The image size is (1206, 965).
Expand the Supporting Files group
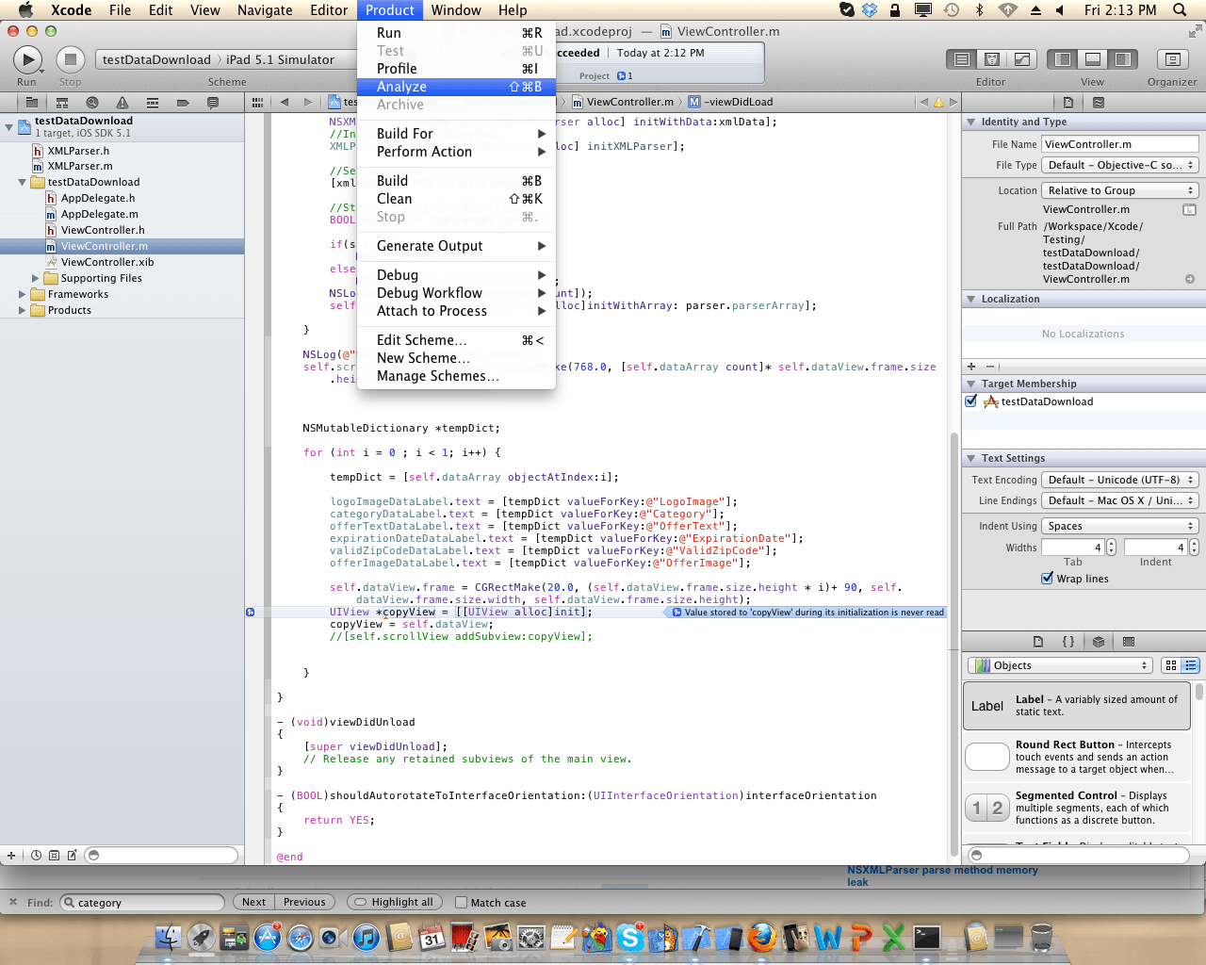click(x=36, y=278)
